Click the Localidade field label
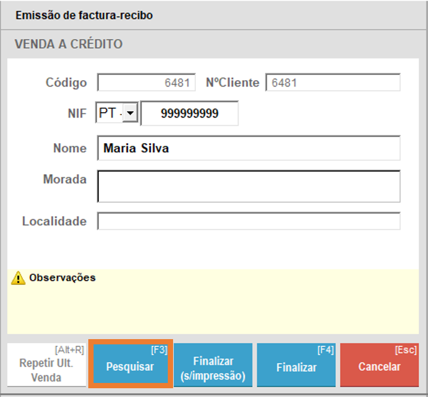This screenshot has height=397, width=428. pos(54,222)
